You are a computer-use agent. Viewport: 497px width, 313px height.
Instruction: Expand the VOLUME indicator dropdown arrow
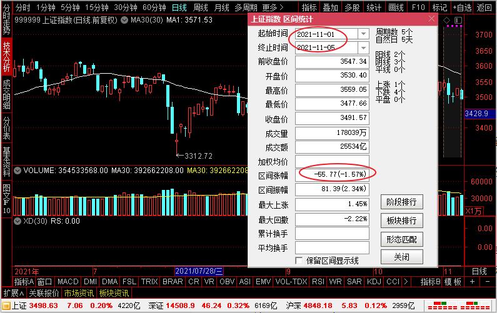tap(18, 171)
